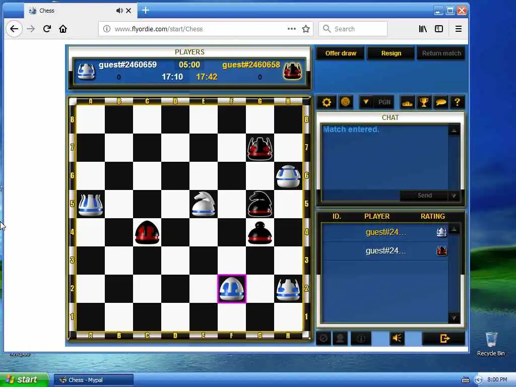The width and height of the screenshot is (516, 387).
Task: Click the globe icon next to settings
Action: (x=345, y=102)
